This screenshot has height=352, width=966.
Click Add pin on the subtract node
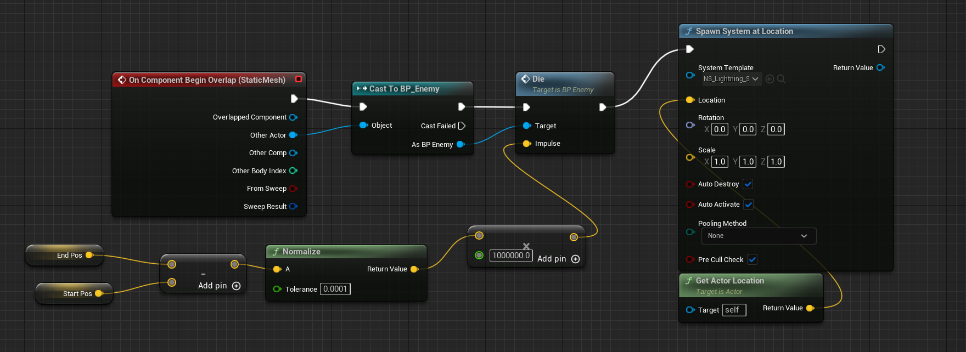(x=220, y=286)
